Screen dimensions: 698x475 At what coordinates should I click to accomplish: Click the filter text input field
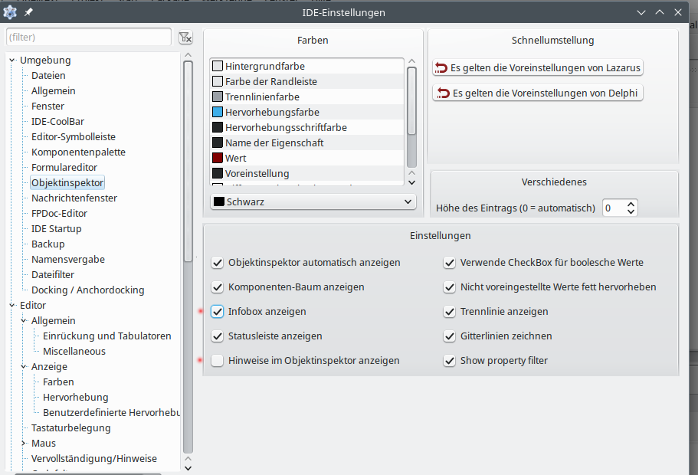(89, 37)
